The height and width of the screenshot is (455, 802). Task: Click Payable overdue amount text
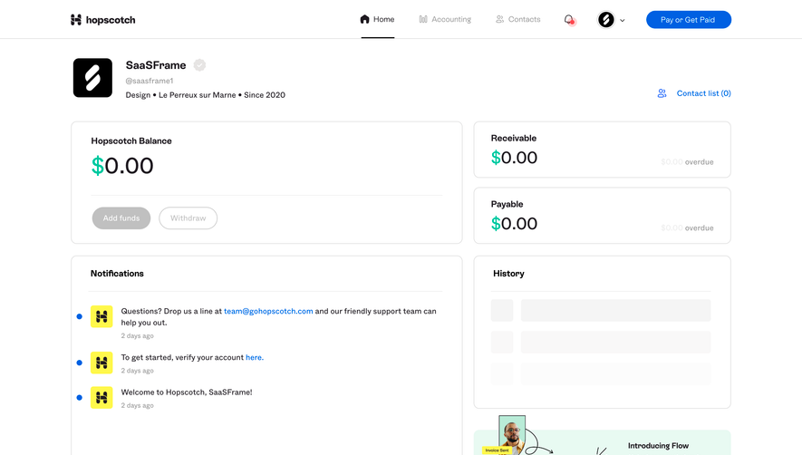(687, 227)
